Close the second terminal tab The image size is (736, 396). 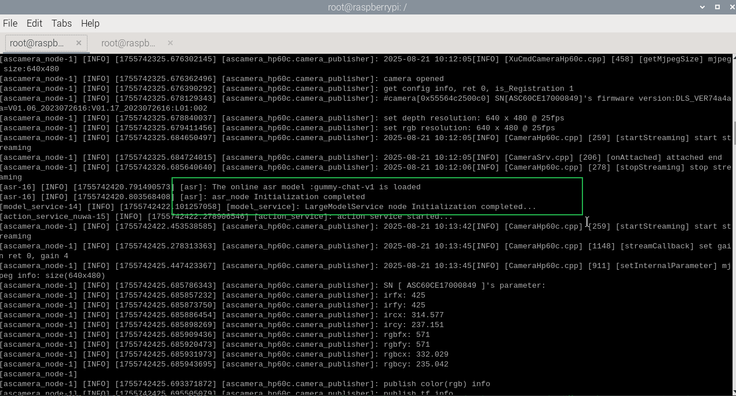(x=170, y=43)
